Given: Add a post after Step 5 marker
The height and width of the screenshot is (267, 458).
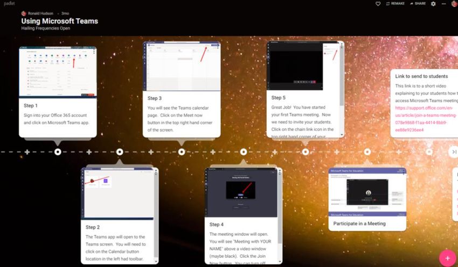Looking at the screenshot, I should point(337,152).
